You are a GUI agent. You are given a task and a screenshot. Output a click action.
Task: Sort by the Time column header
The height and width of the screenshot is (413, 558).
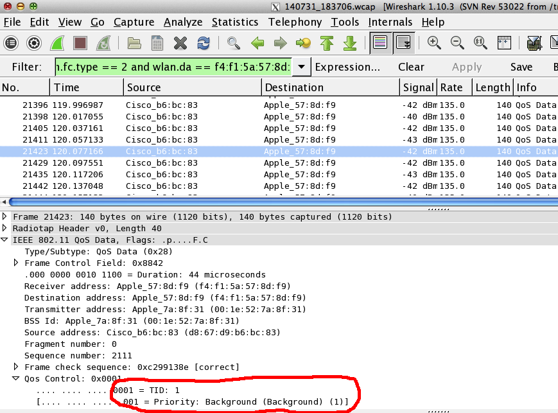[87, 87]
